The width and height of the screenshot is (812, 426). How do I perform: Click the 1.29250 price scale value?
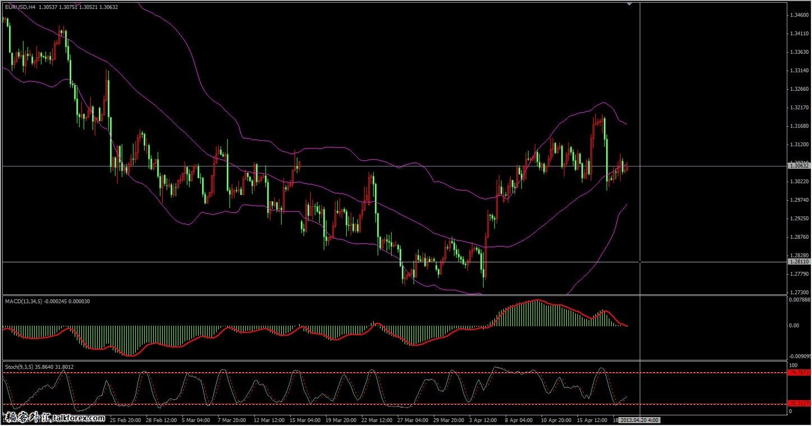799,219
